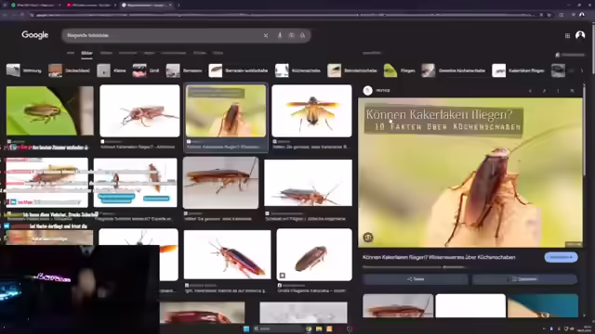Open Können Kakerlaken fliegen title link
Image resolution: width=595 pixels, height=334 pixels.
[439, 257]
